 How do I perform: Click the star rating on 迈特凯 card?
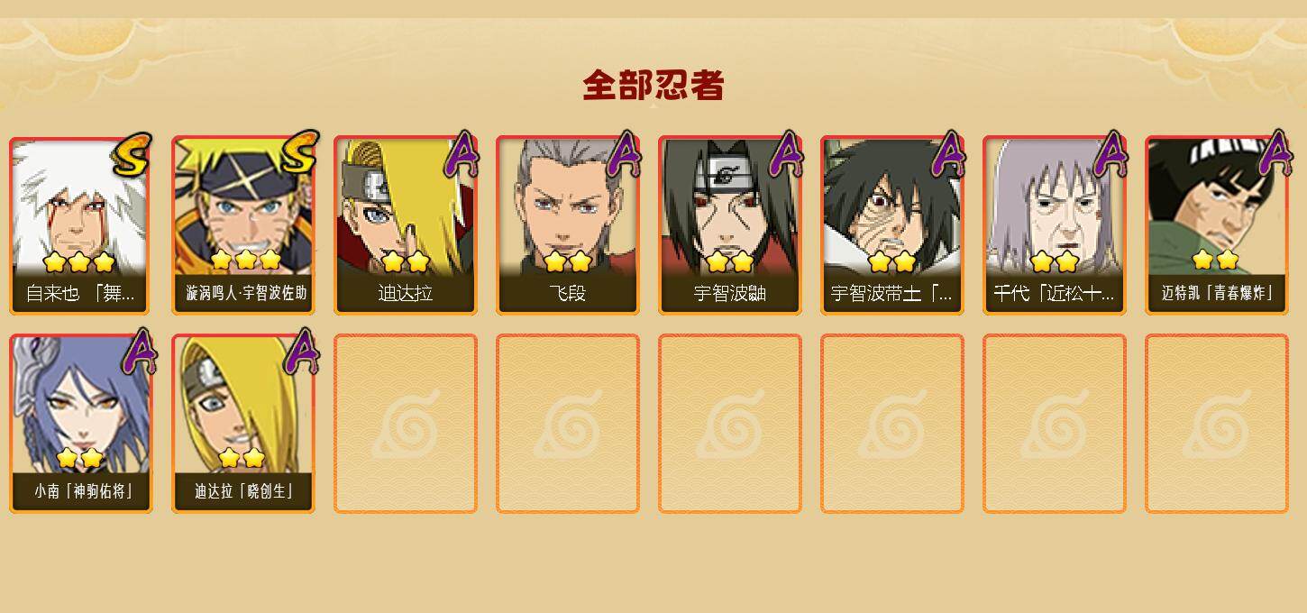(1214, 261)
